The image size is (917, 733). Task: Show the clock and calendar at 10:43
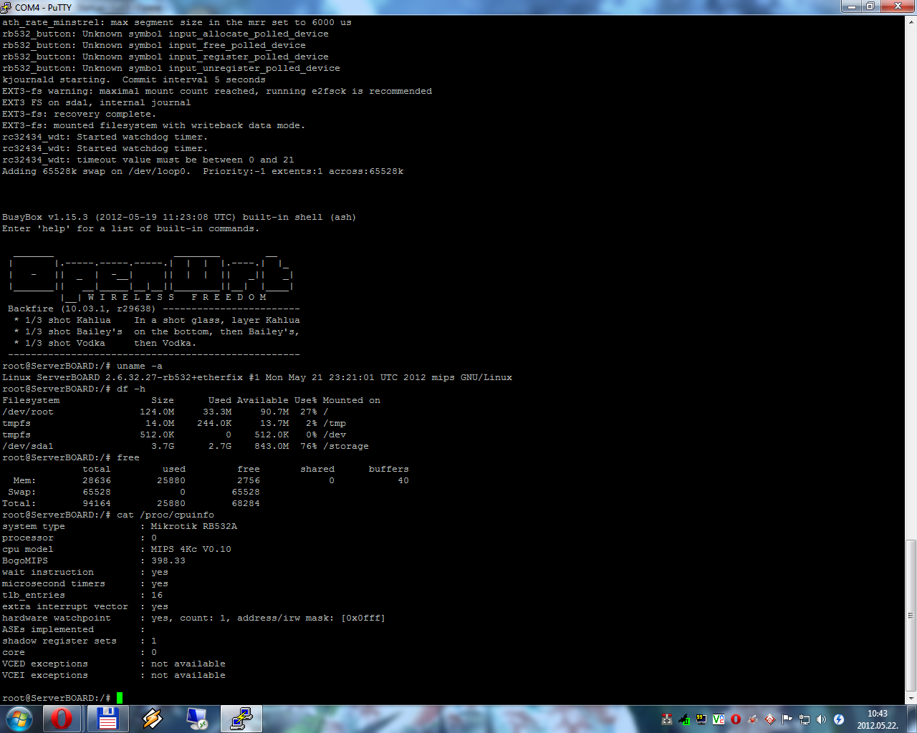[878, 719]
